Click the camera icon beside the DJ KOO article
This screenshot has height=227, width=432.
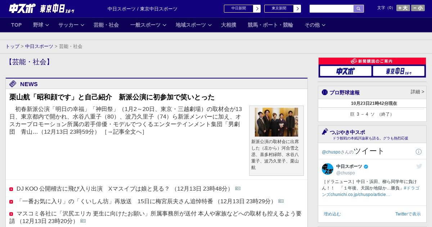pyautogui.click(x=238, y=188)
